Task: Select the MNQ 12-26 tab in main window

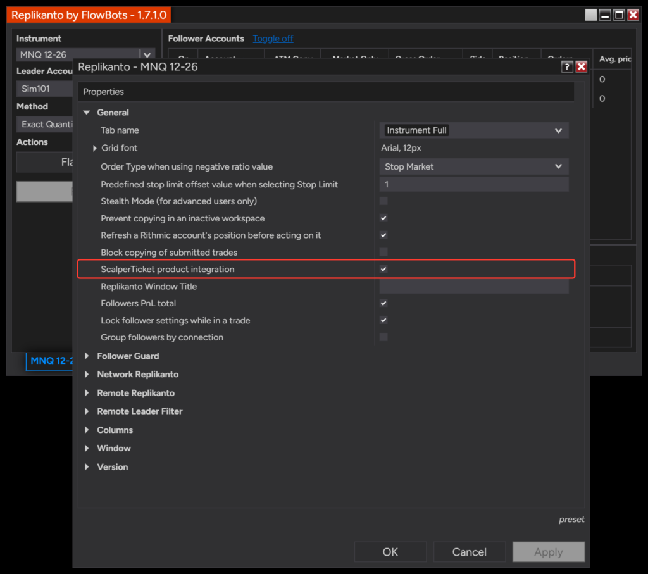Action: (49, 361)
